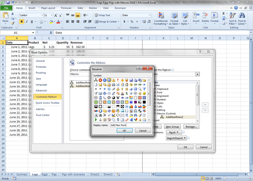Select AddNewRows2 in the ribbon tree
This screenshot has height=181, width=253.
tap(174, 117)
